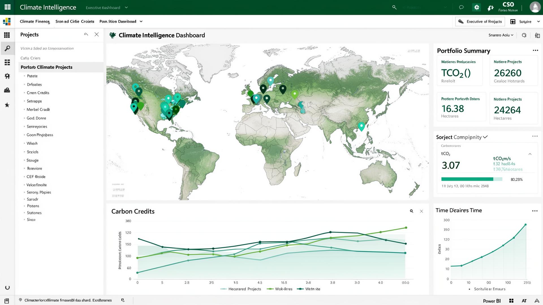Click the copy icon at the dashboard's right edge

pos(537,35)
